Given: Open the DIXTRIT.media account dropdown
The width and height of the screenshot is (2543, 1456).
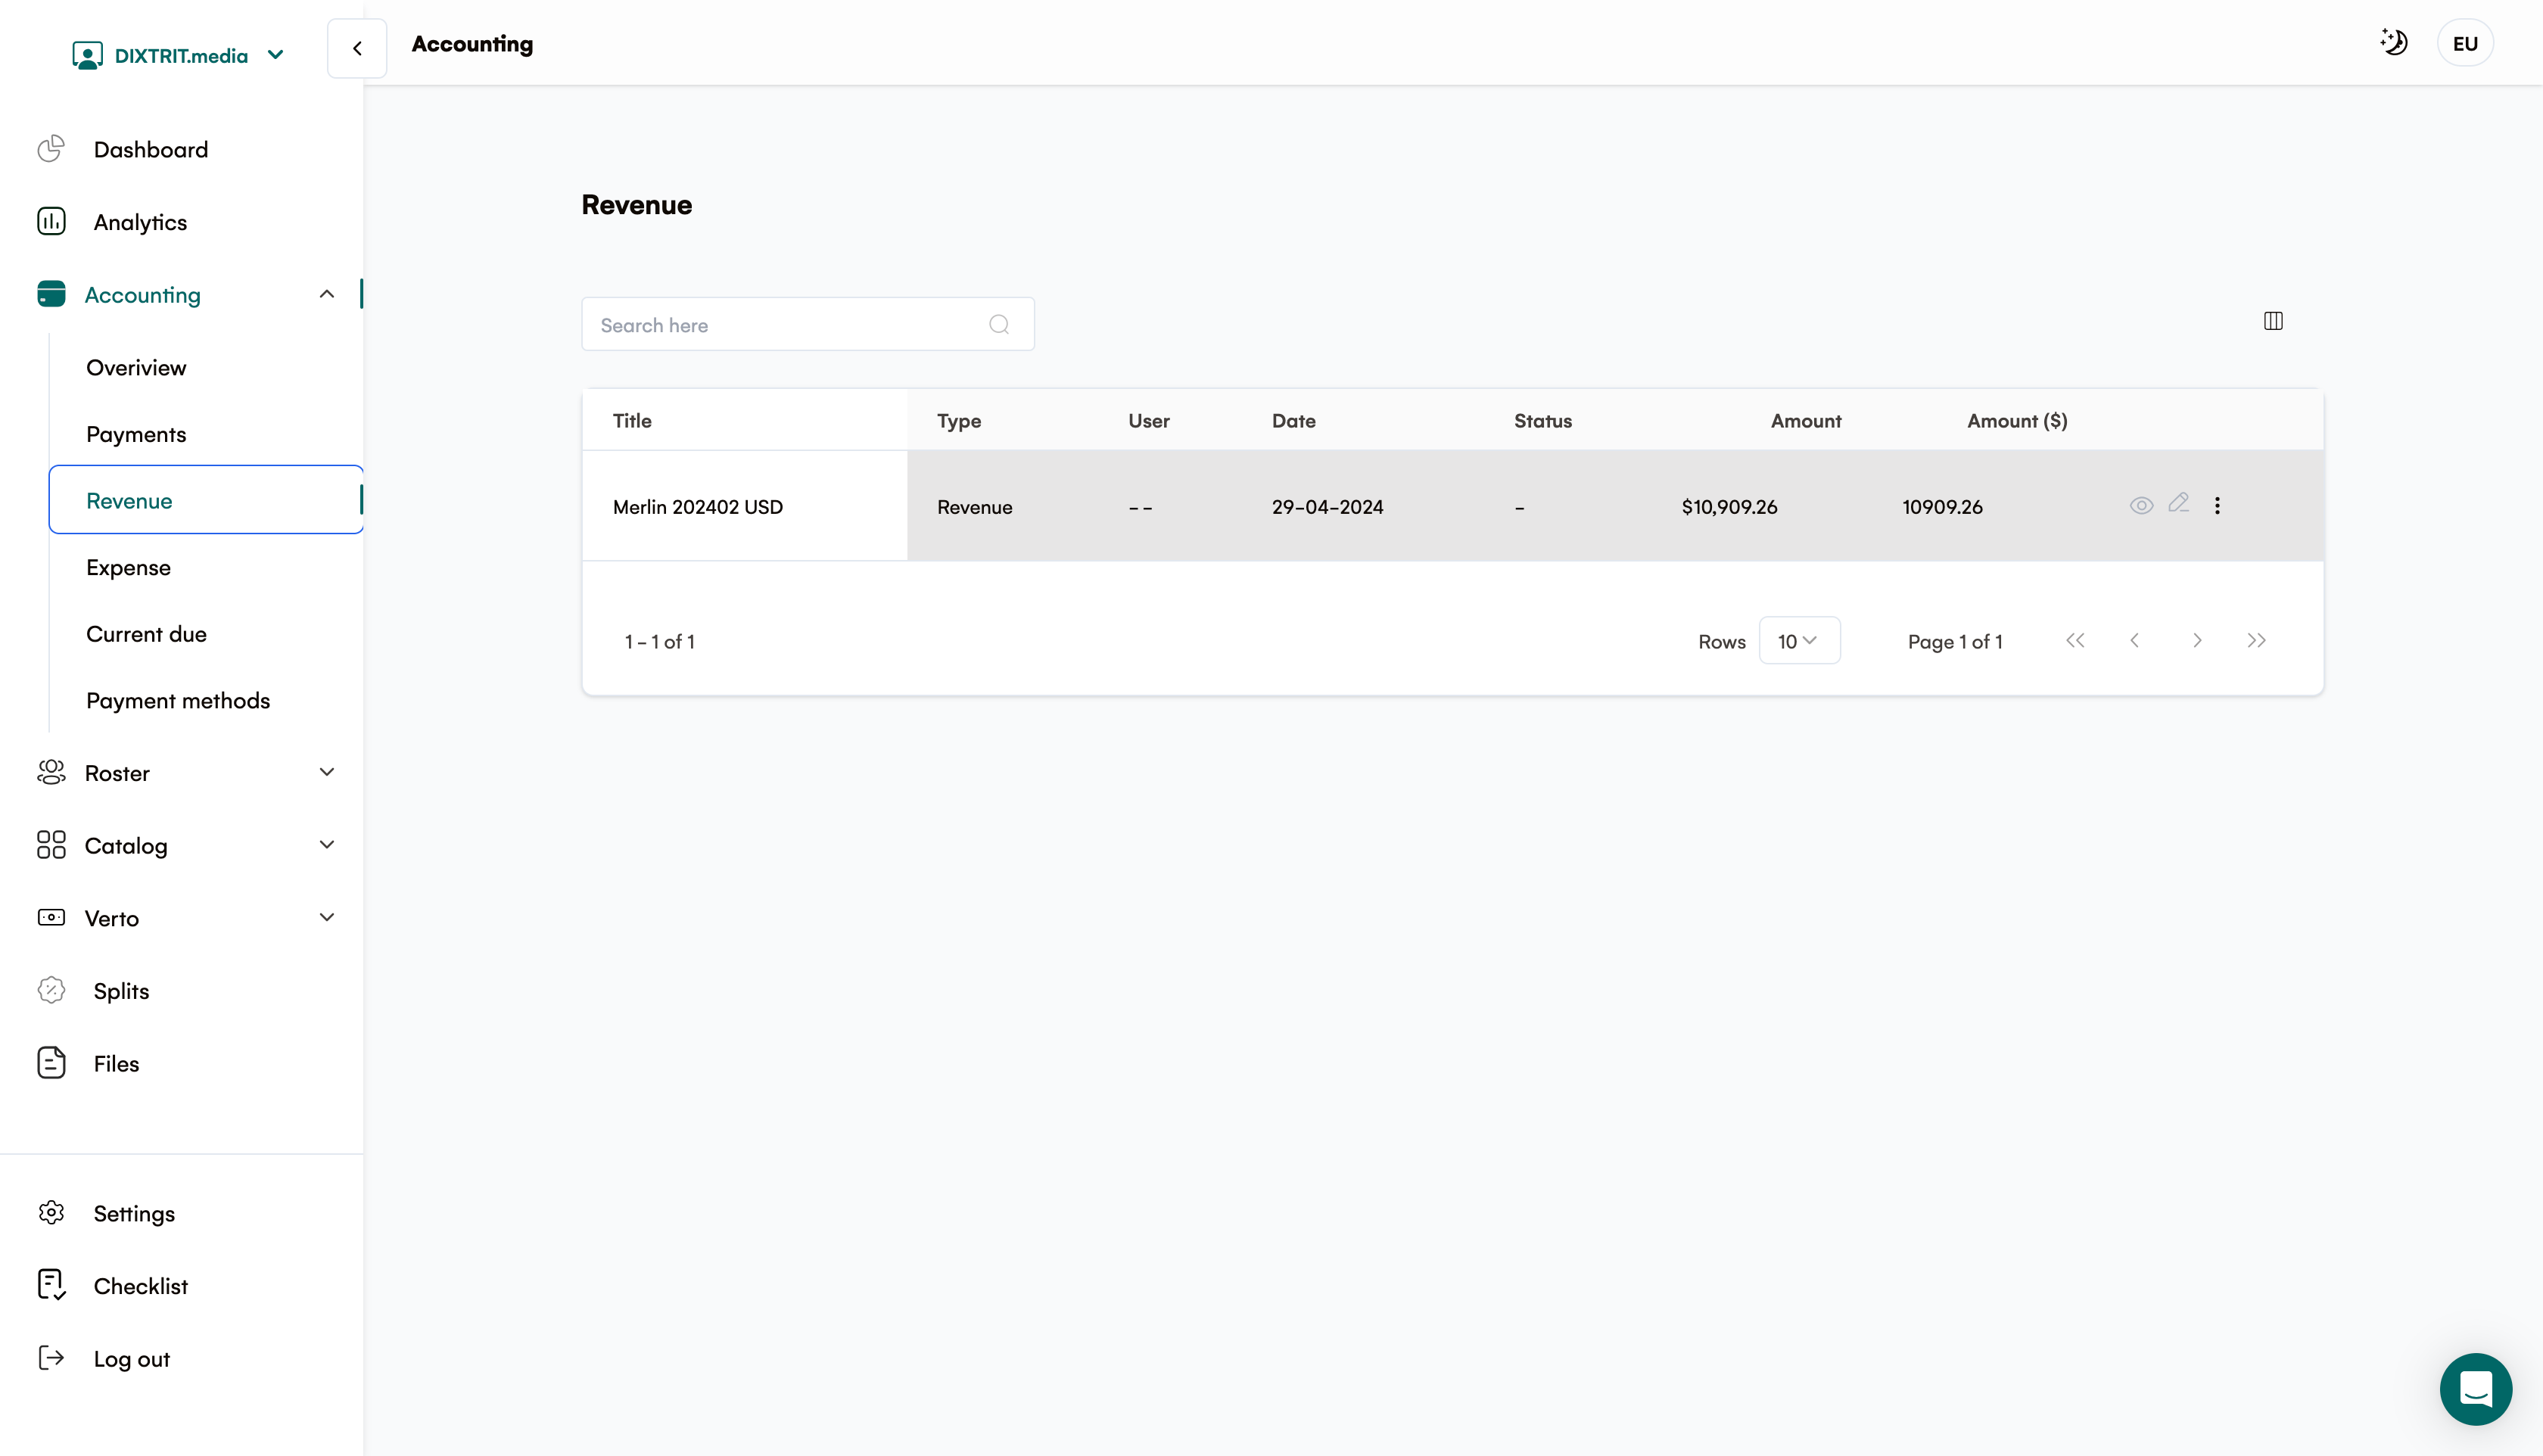Looking at the screenshot, I should 276,55.
